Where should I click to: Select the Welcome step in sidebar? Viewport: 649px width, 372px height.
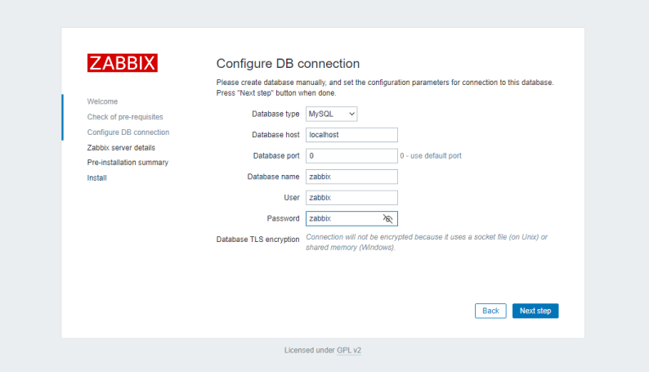coord(102,101)
